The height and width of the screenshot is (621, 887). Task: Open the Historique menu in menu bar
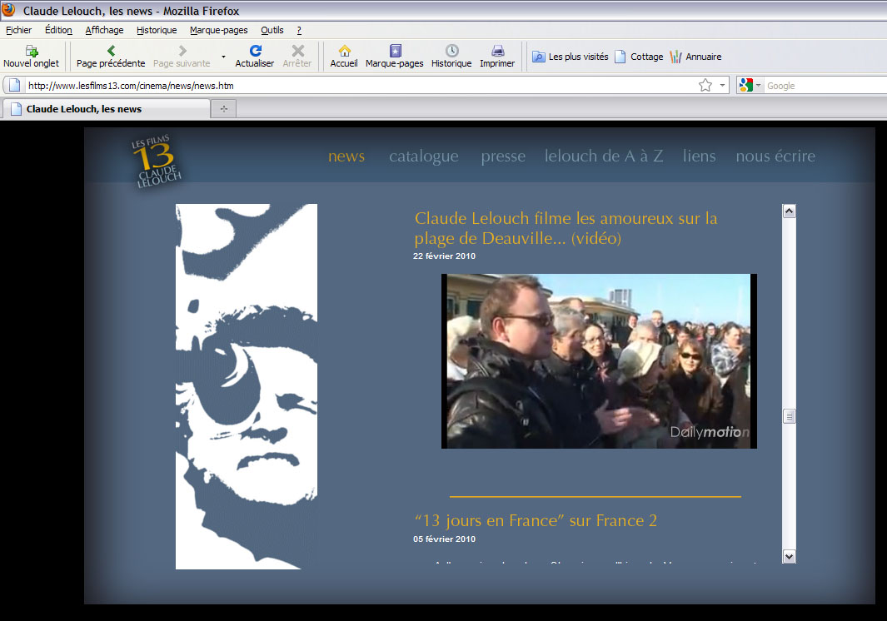point(157,30)
